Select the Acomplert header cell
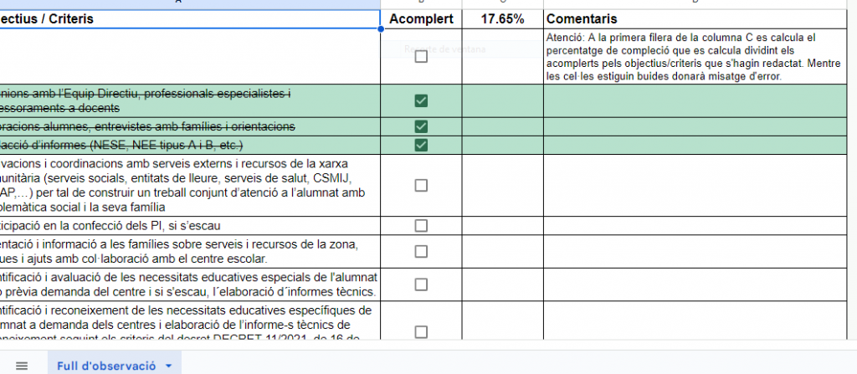This screenshot has width=857, height=374. click(421, 18)
